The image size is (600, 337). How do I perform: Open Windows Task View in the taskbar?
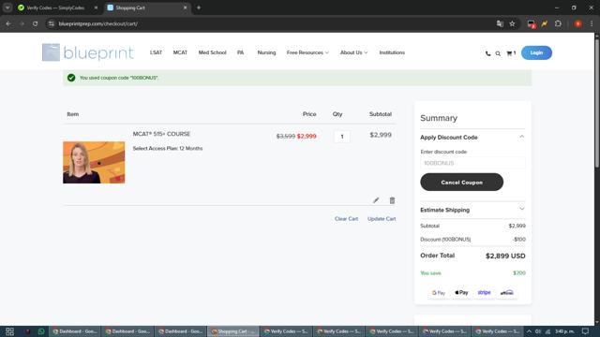click(9, 331)
